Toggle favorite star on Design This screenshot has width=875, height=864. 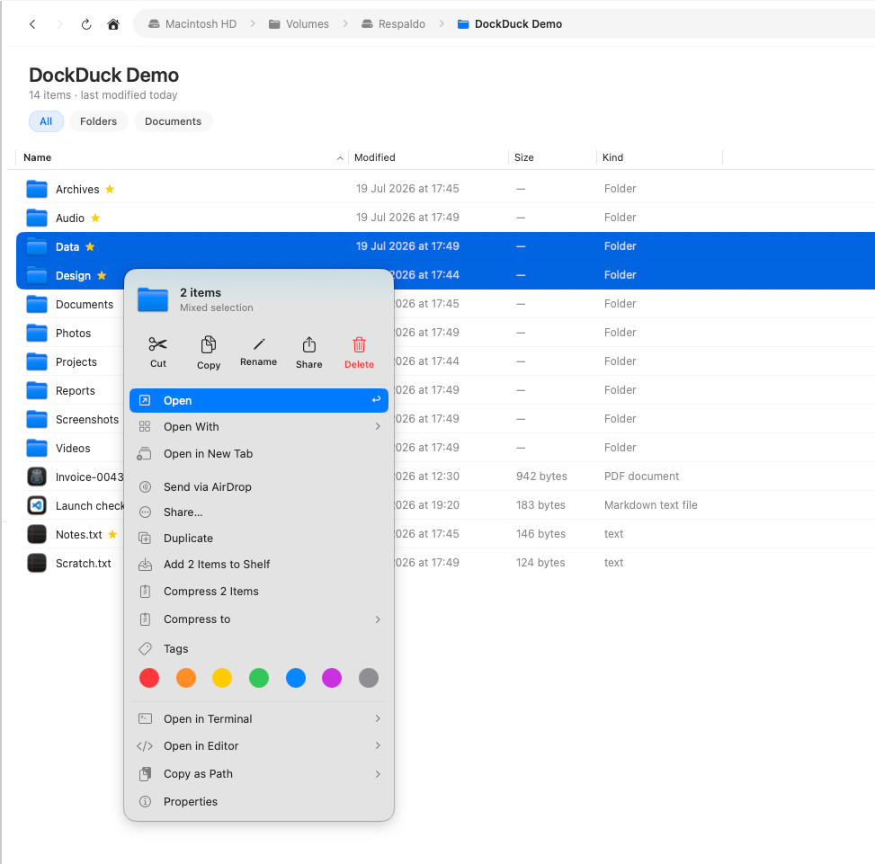(x=102, y=275)
